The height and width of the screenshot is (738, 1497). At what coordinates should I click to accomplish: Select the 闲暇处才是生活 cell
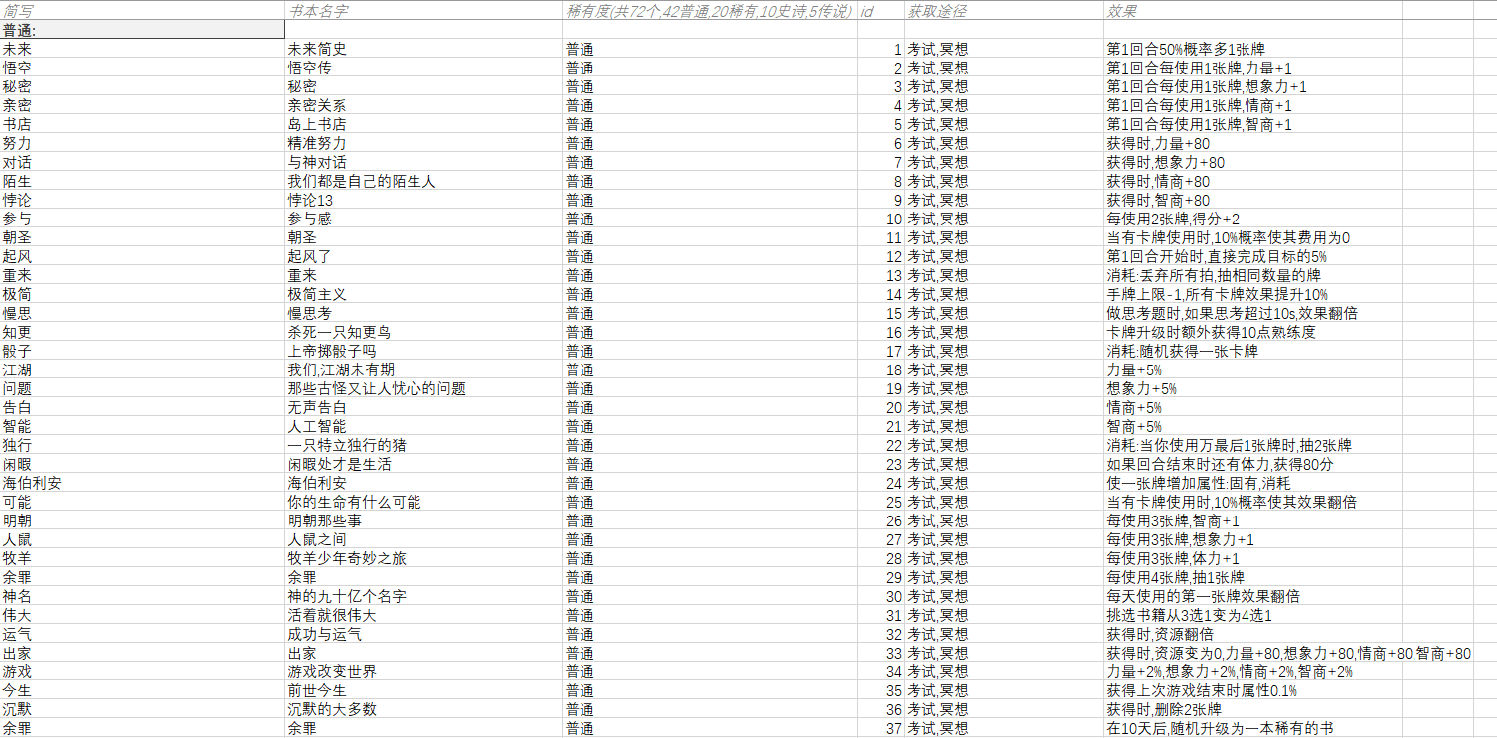[423, 464]
